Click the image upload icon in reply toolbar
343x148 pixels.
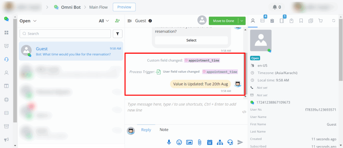pyautogui.click(x=189, y=142)
